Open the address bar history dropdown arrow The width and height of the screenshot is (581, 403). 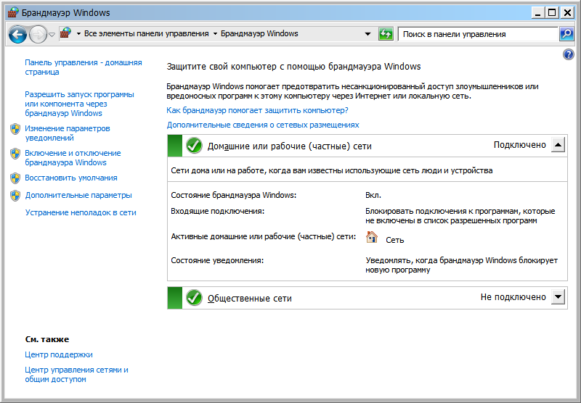[367, 34]
